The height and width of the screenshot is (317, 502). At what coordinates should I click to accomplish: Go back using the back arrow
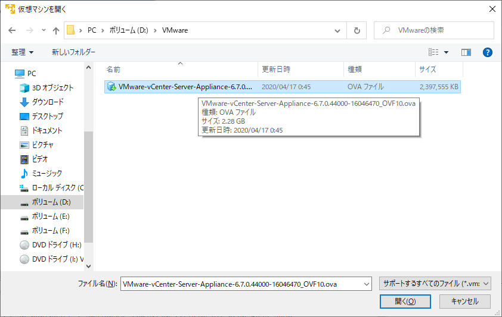[x=12, y=30]
